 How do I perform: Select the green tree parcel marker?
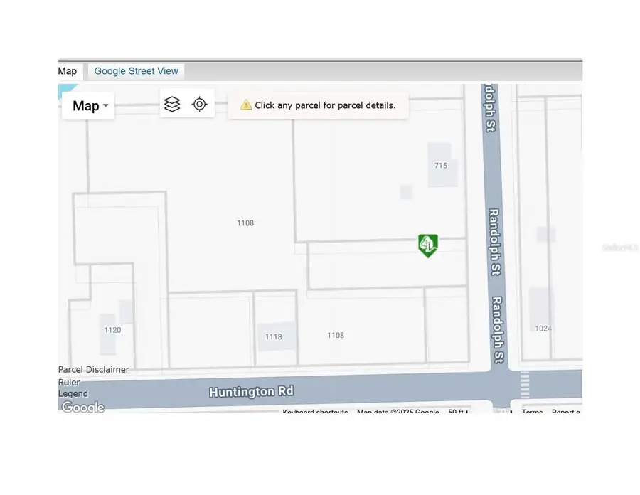(x=428, y=246)
